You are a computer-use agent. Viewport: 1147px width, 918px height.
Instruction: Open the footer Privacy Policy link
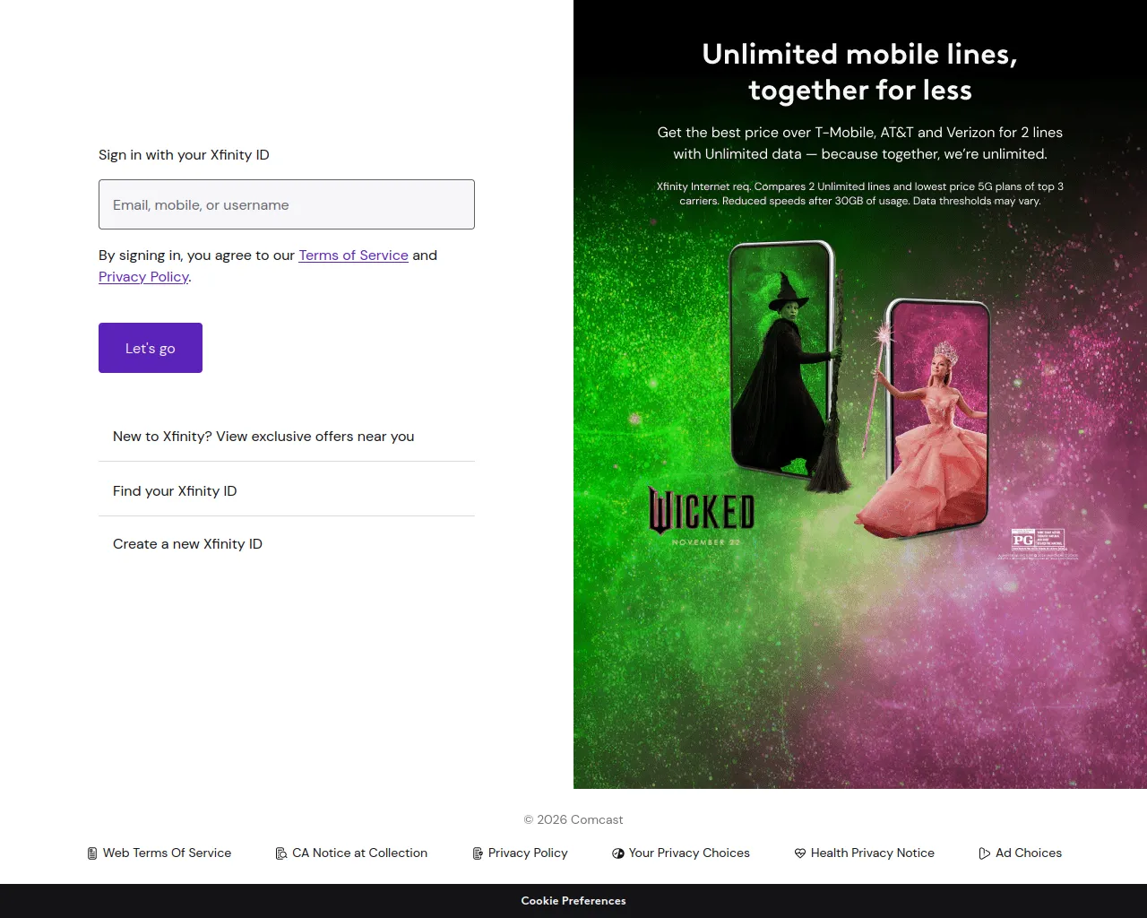[528, 853]
